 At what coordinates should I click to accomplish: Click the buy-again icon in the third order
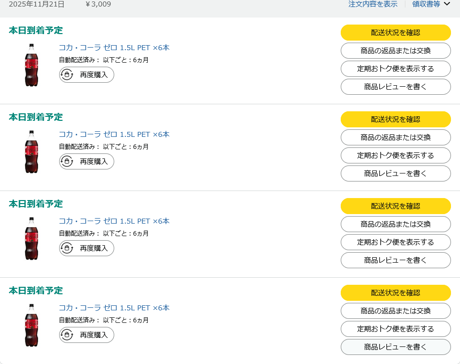click(67, 248)
